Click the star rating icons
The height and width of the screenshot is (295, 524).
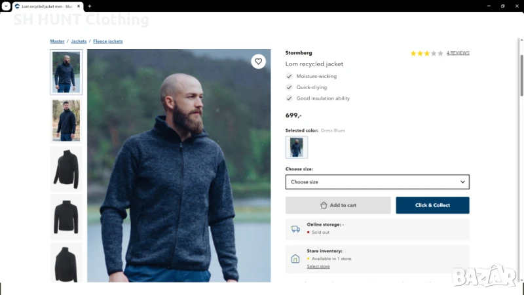coord(426,53)
